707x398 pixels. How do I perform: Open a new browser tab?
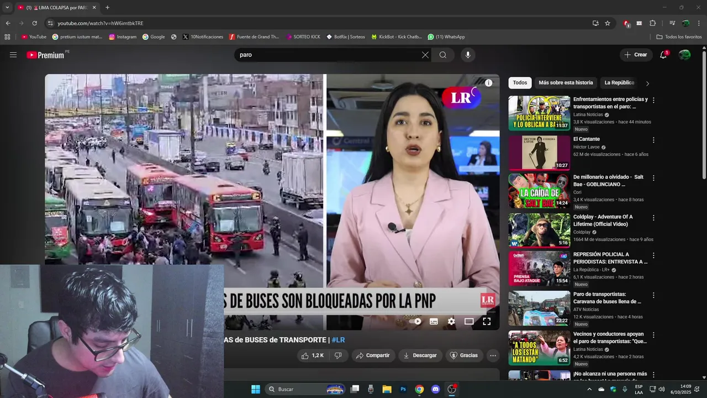coord(107,7)
